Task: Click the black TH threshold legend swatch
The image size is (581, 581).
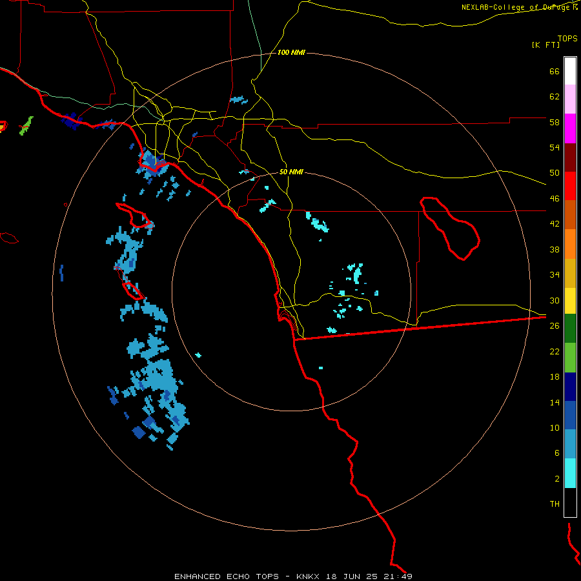Action: pyautogui.click(x=570, y=502)
